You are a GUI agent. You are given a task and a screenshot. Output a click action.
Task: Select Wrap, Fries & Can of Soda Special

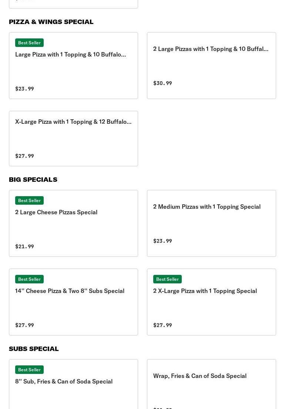tap(199, 376)
